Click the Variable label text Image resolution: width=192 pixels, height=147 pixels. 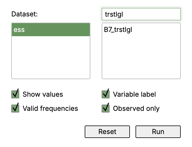[x=134, y=94]
